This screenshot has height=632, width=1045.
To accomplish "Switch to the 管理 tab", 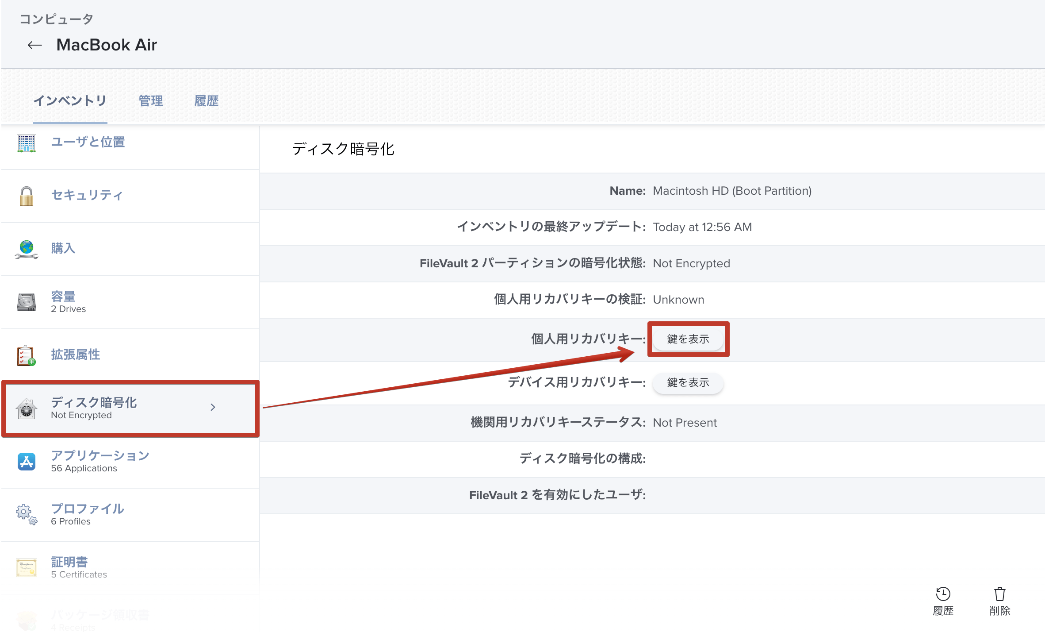I will tap(151, 101).
